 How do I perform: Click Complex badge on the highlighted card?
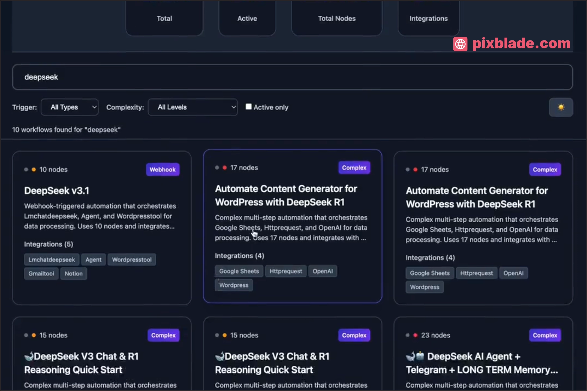[354, 168]
